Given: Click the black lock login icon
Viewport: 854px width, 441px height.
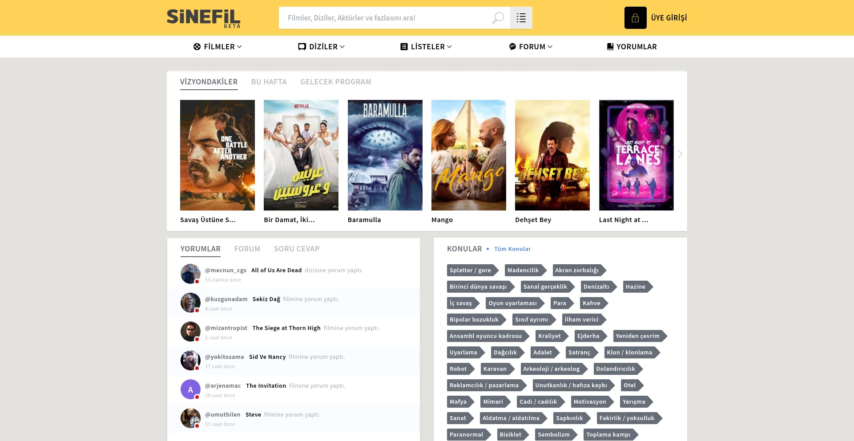Looking at the screenshot, I should click(x=635, y=18).
